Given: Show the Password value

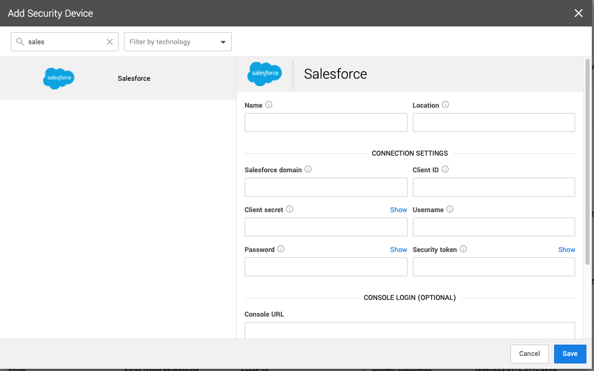Looking at the screenshot, I should [398, 249].
